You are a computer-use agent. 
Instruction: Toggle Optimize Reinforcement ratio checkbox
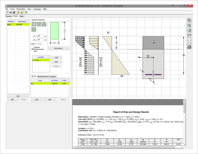[x=32, y=49]
